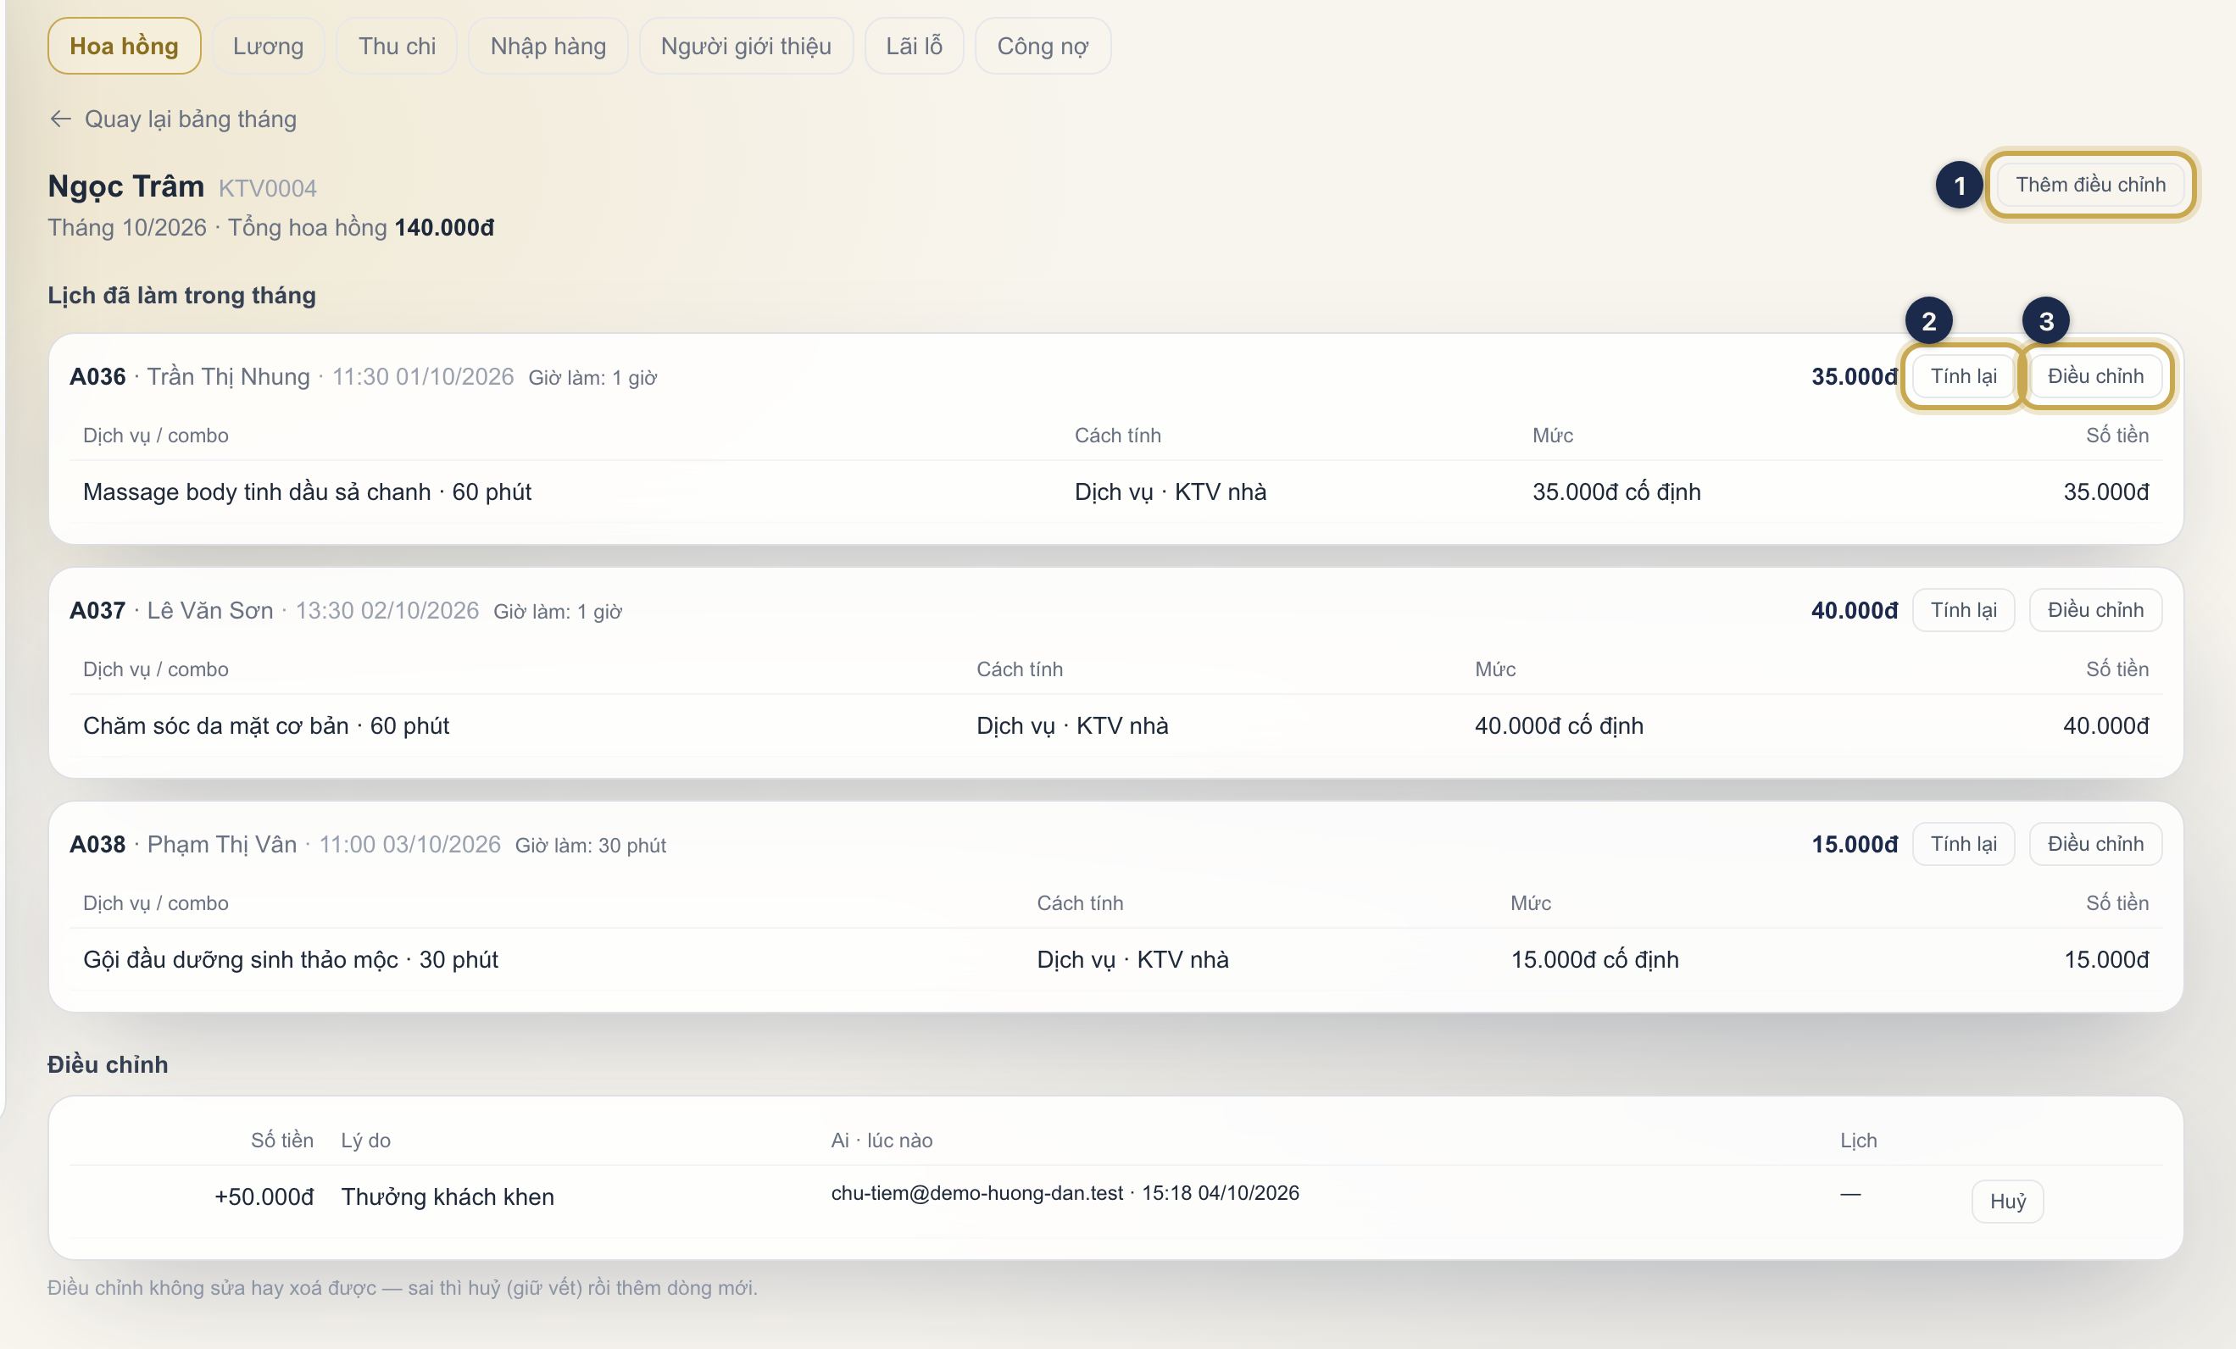
Task: Click the customer name Phạm Thị Vân
Action: pyautogui.click(x=221, y=845)
